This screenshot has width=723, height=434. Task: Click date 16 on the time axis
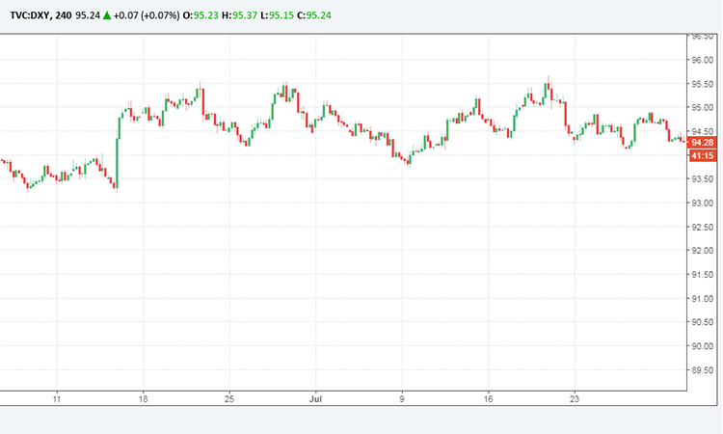[x=488, y=398]
